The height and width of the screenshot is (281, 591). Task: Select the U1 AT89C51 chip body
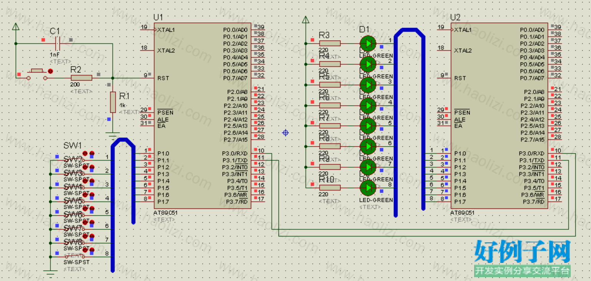(203, 115)
